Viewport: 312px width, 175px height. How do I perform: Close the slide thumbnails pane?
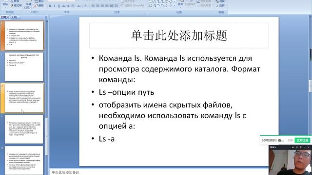(46, 17)
